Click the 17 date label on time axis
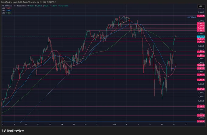The width and height of the screenshot is (207, 135). coord(186,124)
